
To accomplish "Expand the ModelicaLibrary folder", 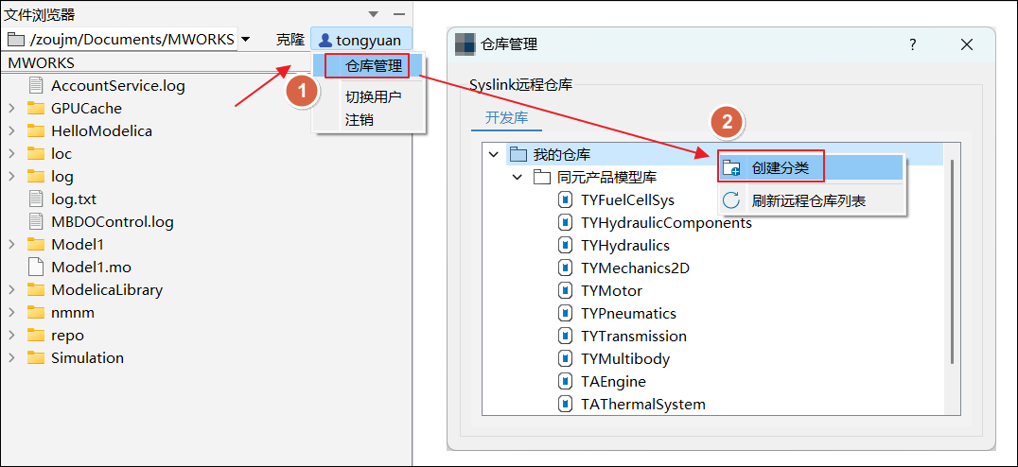I will (x=11, y=290).
